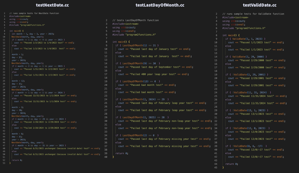Click line 'if ( LastDayOfMonth(1) == 31 )'
Viewport: 299px width, 173px height.
137,45
